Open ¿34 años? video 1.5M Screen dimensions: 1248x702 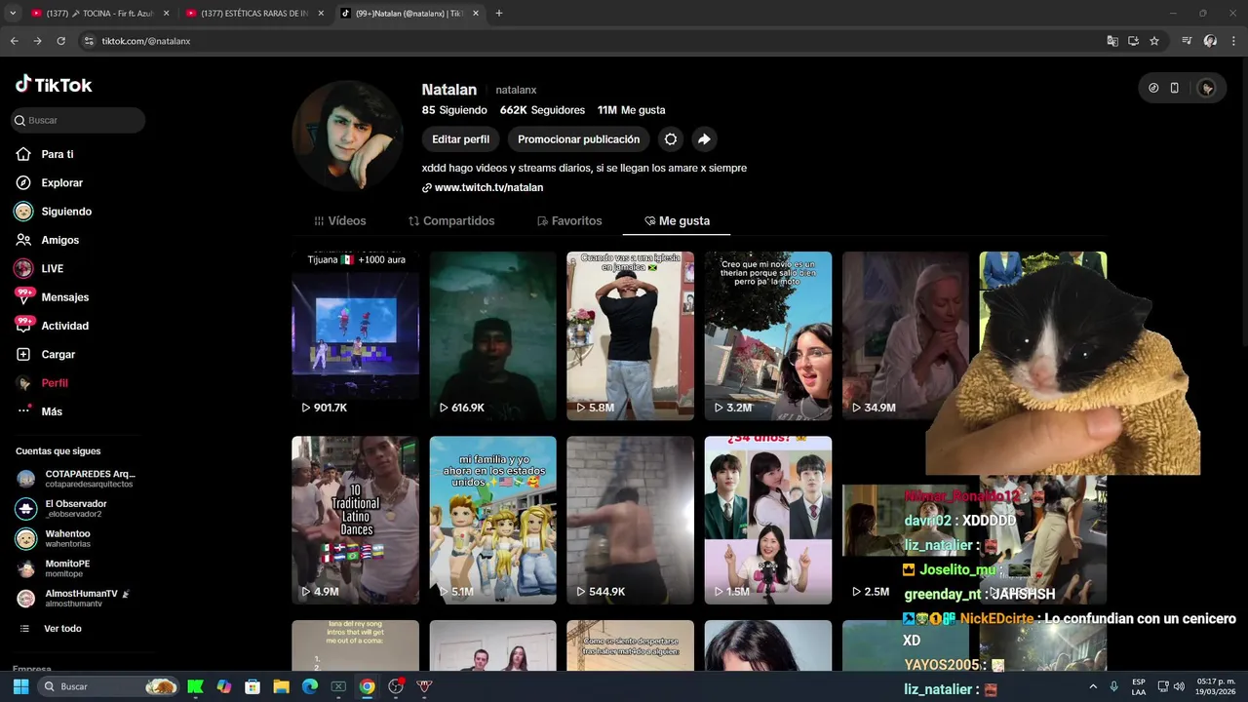click(x=768, y=520)
